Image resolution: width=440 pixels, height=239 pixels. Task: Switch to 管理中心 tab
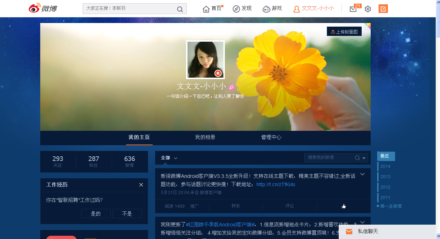pos(271,137)
